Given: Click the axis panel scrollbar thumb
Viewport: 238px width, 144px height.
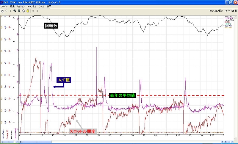Looking at the screenshot, I should click(x=9, y=142).
